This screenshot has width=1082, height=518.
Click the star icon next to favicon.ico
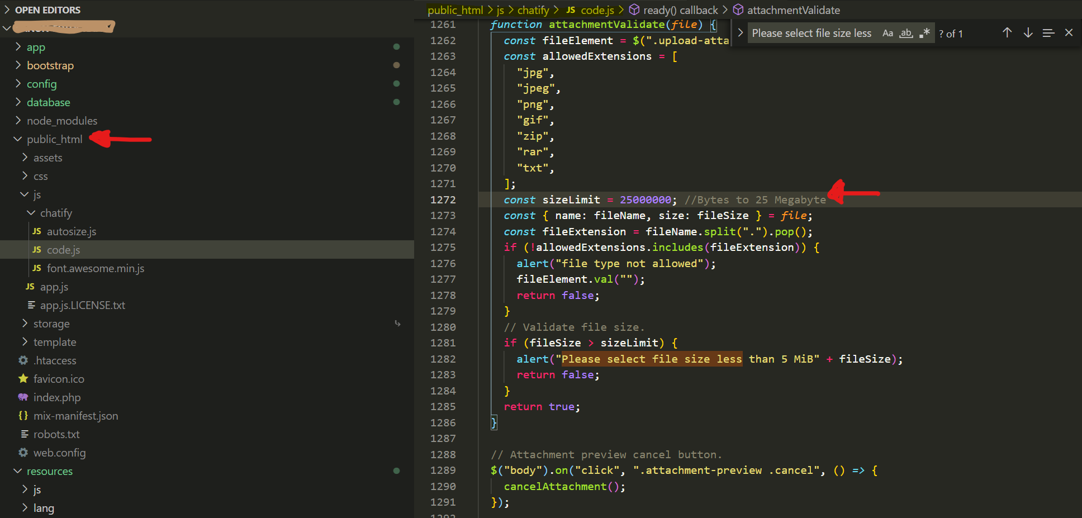pyautogui.click(x=23, y=379)
